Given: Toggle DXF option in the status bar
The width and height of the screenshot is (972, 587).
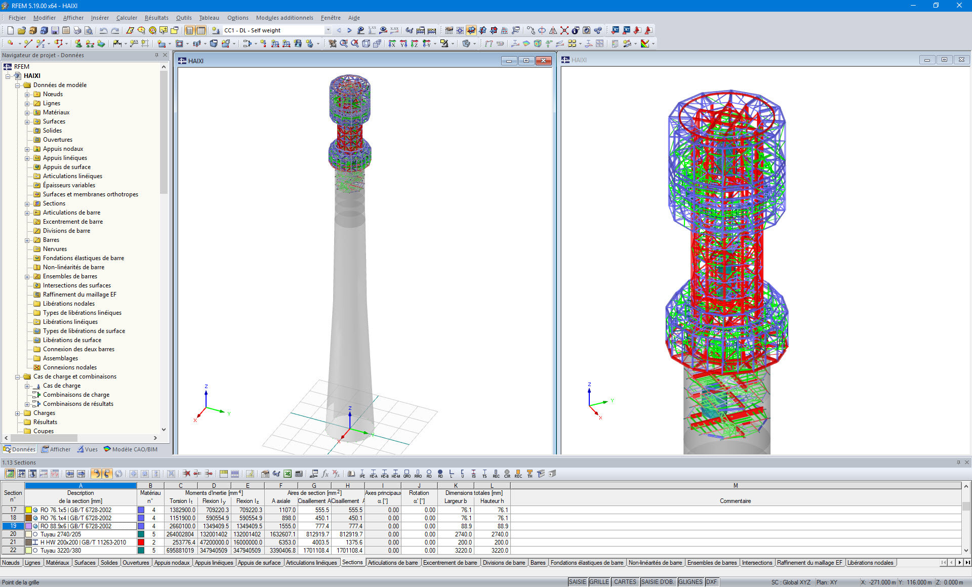Looking at the screenshot, I should coord(712,581).
